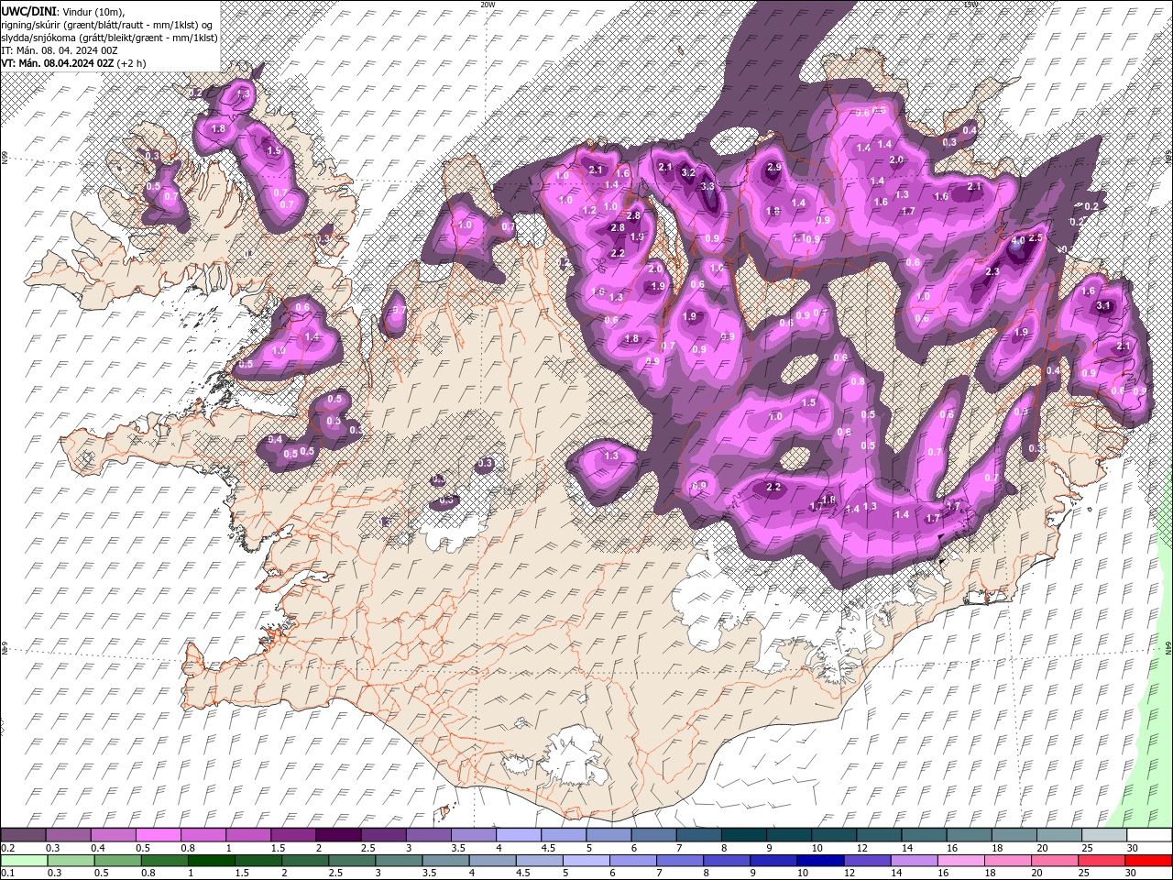This screenshot has width=1173, height=880.
Task: Select snow legend swatch between 0.5 and 0.8
Action: (x=158, y=835)
